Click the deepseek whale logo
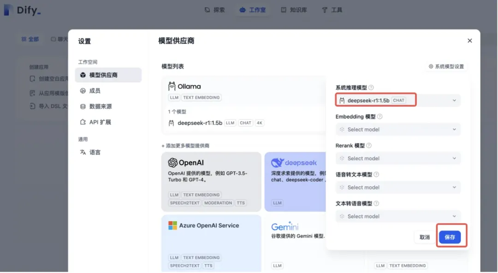The width and height of the screenshot is (498, 273). click(277, 163)
